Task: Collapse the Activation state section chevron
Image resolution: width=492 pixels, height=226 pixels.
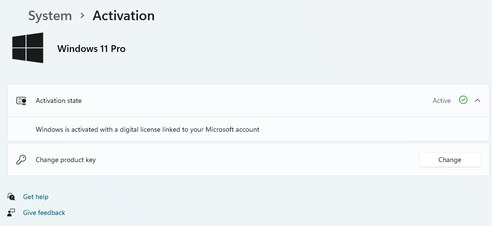Action: point(478,100)
